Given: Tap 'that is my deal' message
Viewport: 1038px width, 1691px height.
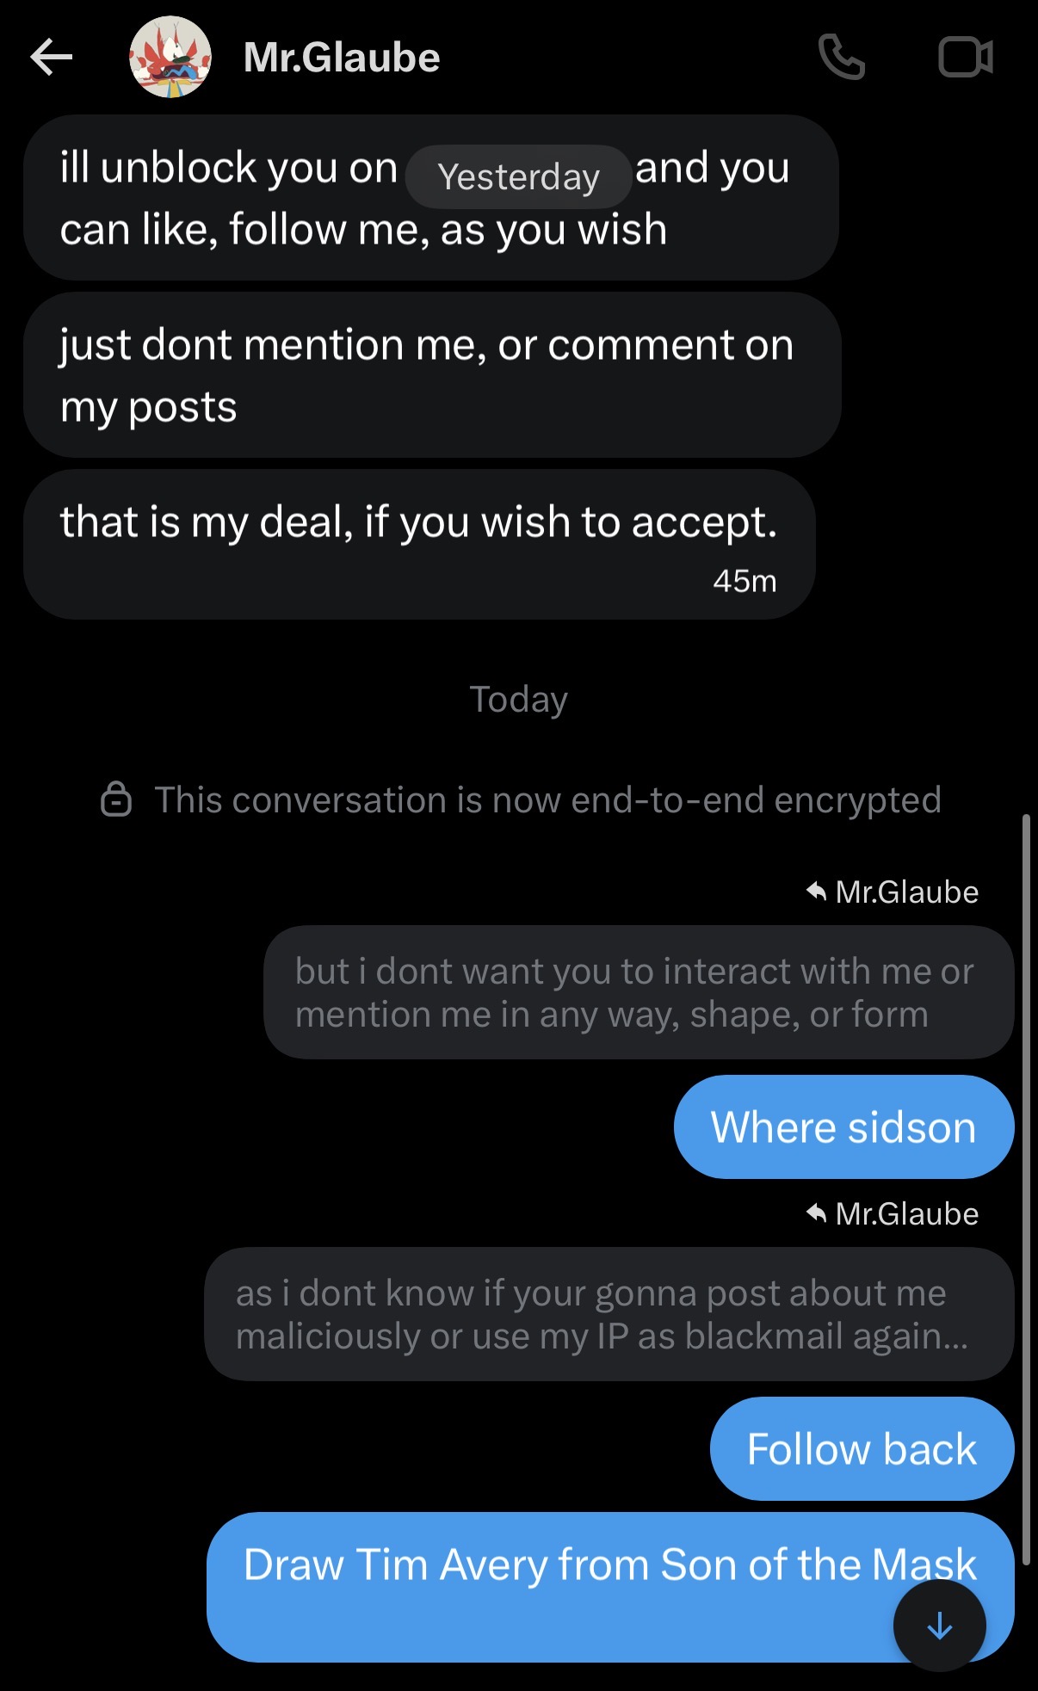Looking at the screenshot, I should 418,543.
